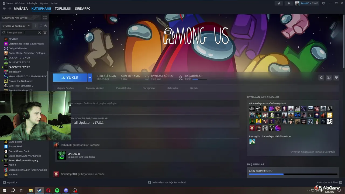Click the plus icon beside Oyun Ekle

[x=4, y=182]
